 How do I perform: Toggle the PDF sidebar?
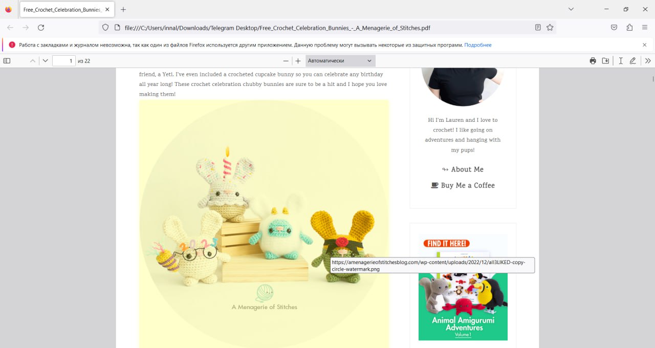pos(7,61)
